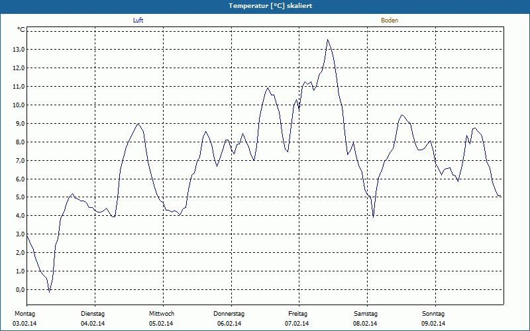This screenshot has height=331, width=530.
Task: Click the date 09.02.14
Action: [x=433, y=324]
